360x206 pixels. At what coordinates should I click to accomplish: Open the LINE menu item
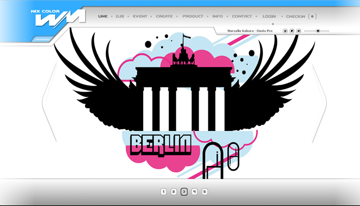click(103, 16)
